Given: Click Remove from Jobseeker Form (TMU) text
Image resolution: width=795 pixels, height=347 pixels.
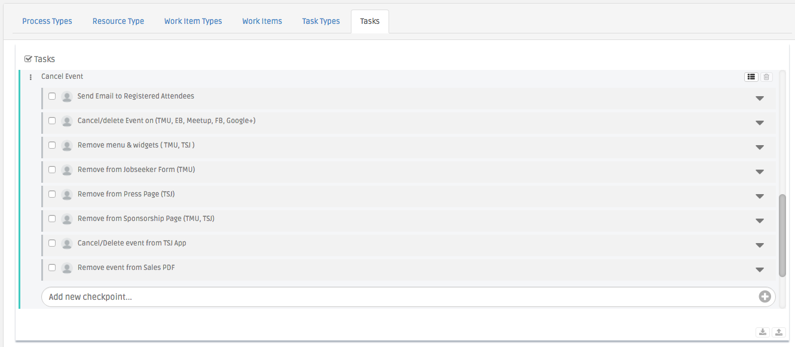Looking at the screenshot, I should pyautogui.click(x=136, y=170).
